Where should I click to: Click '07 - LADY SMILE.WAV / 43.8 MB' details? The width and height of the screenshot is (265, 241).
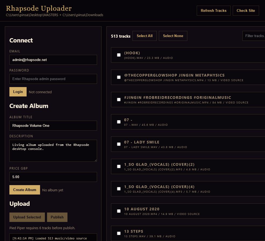click(149, 147)
